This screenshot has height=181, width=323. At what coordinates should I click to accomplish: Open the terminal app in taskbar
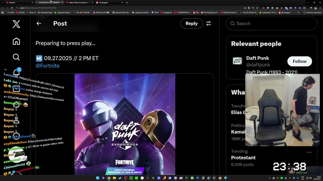coord(214,178)
